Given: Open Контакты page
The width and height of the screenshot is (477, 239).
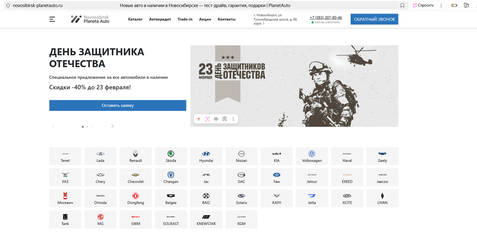Looking at the screenshot, I should click(227, 19).
